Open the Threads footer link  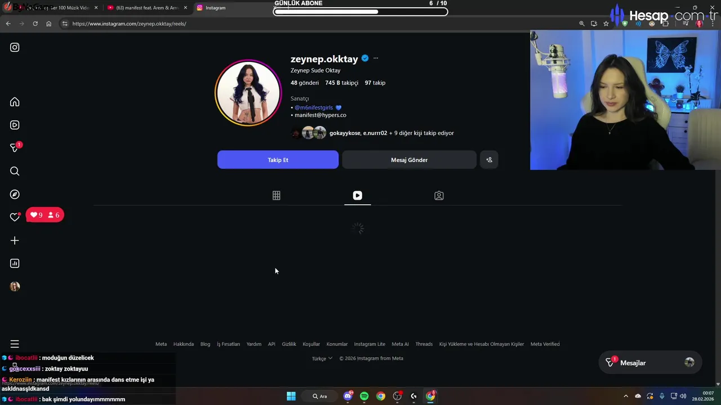click(x=424, y=344)
